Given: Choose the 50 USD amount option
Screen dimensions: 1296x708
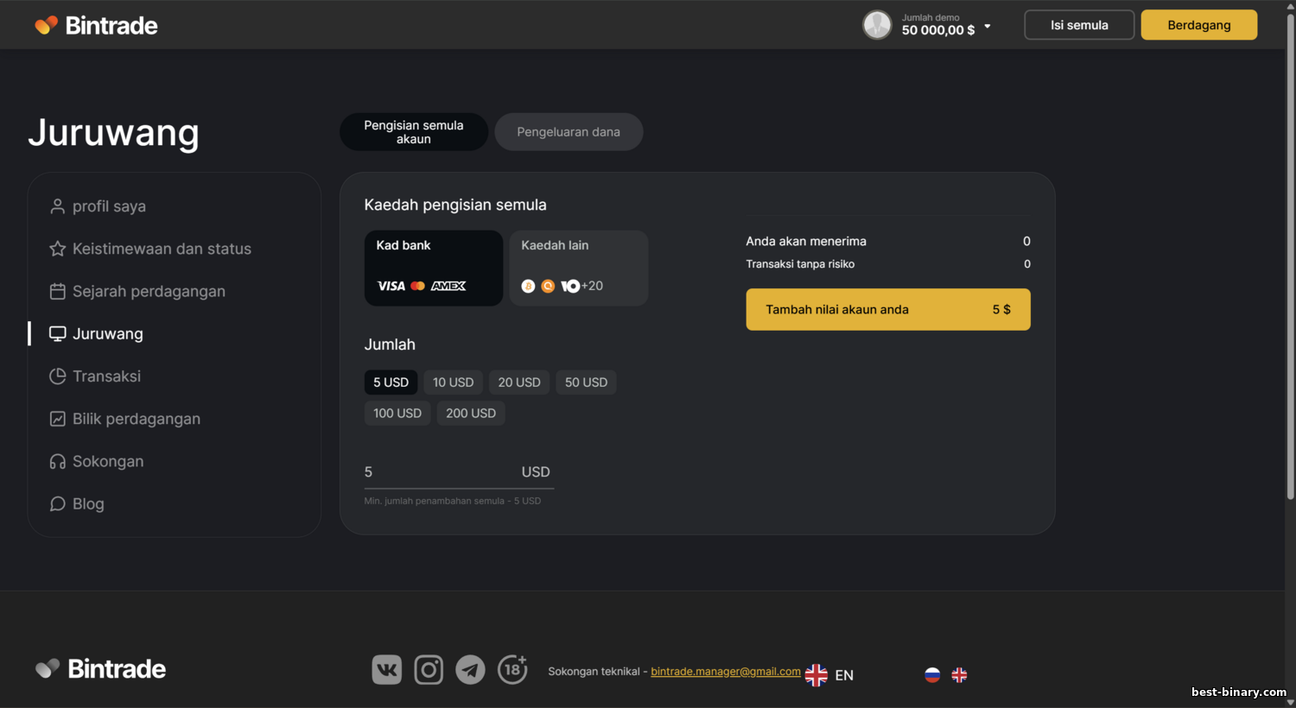Looking at the screenshot, I should (x=586, y=382).
